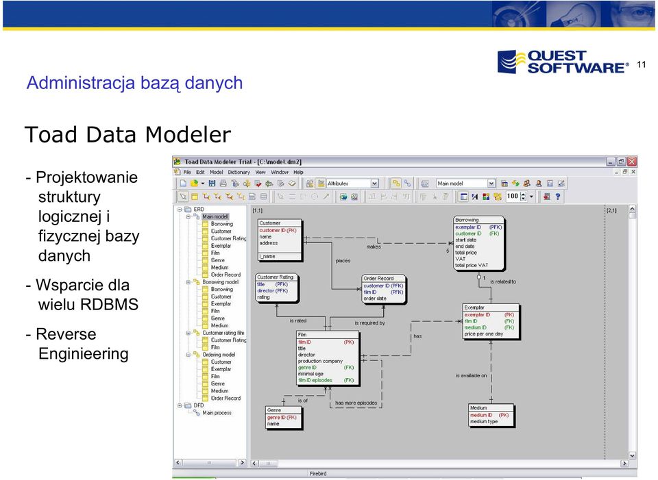
Task: Click the zoom value field showing 100
Action: pos(513,197)
